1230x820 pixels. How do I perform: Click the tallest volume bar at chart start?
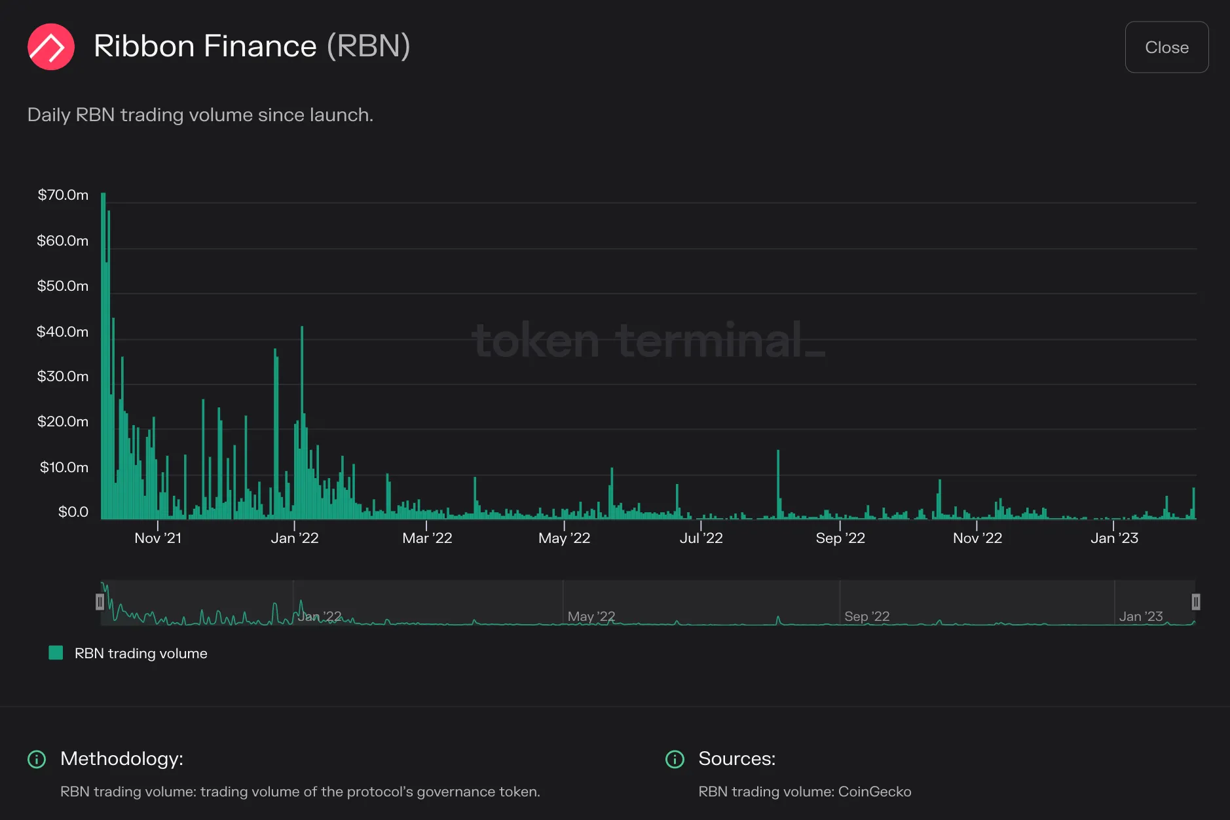pyautogui.click(x=103, y=356)
